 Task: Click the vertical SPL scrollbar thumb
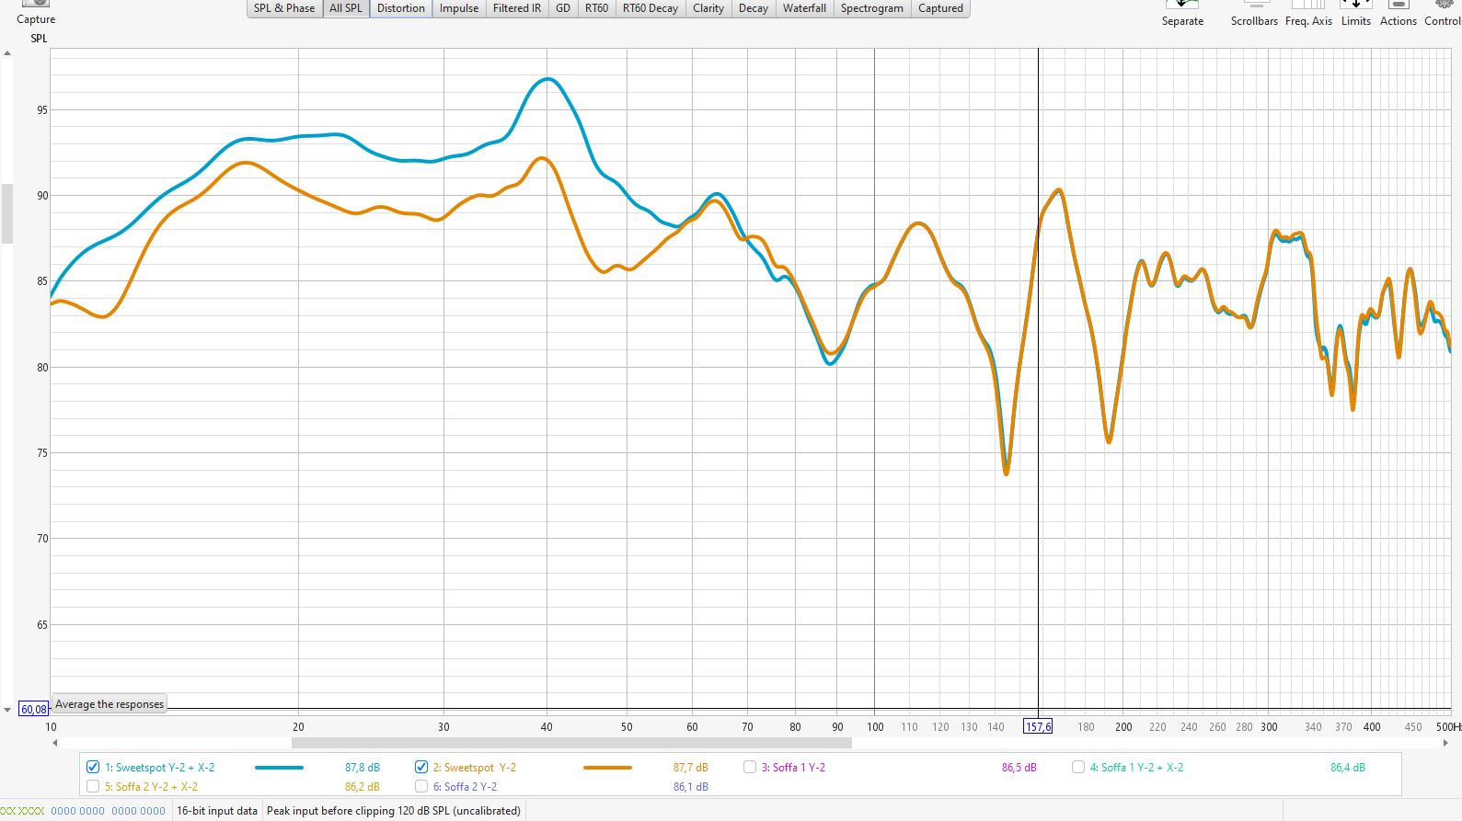pos(7,213)
